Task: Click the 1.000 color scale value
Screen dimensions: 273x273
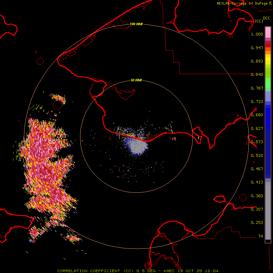Action: point(257,34)
